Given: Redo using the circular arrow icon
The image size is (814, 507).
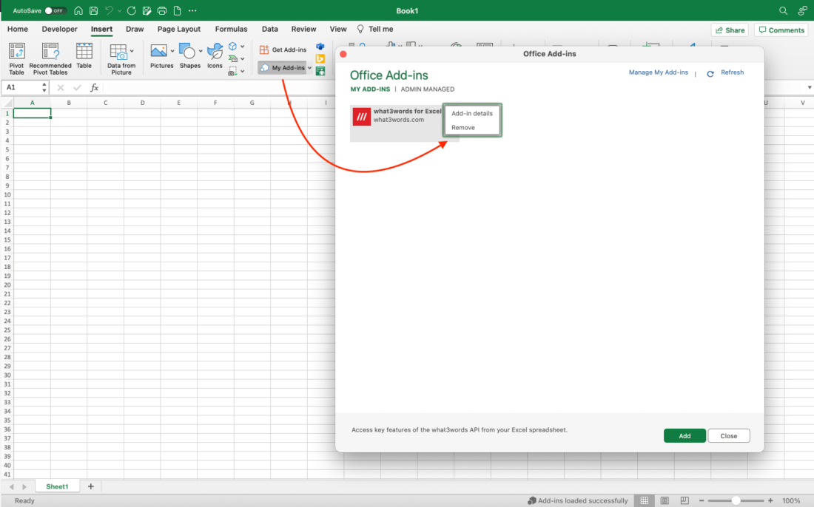Looking at the screenshot, I should pos(131,10).
